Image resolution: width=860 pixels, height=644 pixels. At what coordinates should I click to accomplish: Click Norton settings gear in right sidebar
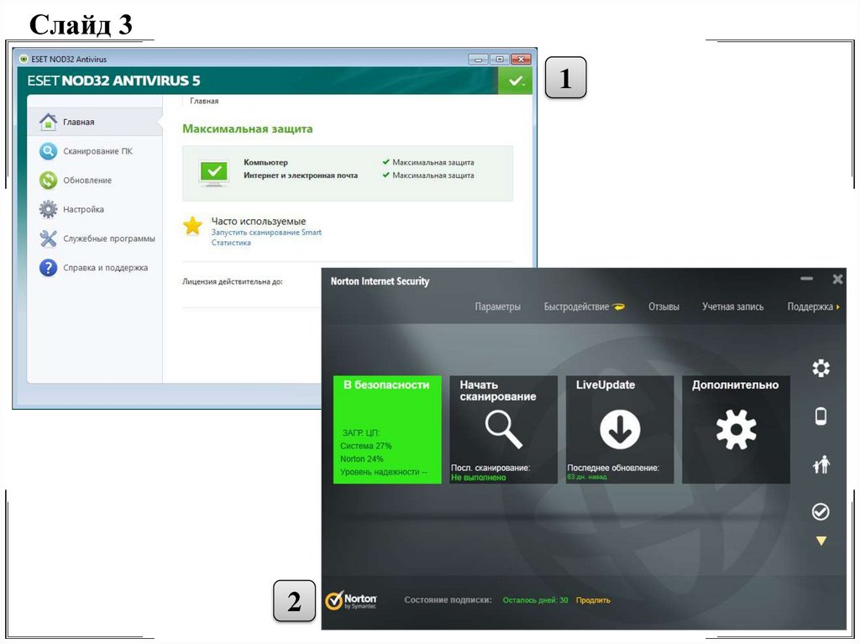click(821, 368)
